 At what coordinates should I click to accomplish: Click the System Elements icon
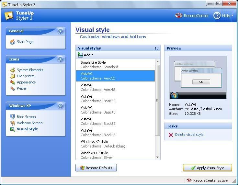(13, 70)
